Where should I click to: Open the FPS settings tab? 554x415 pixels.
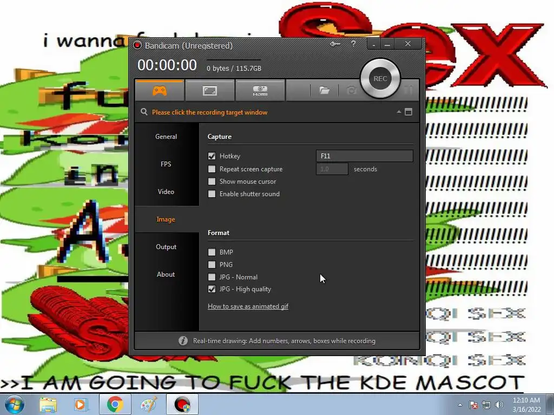pos(166,164)
